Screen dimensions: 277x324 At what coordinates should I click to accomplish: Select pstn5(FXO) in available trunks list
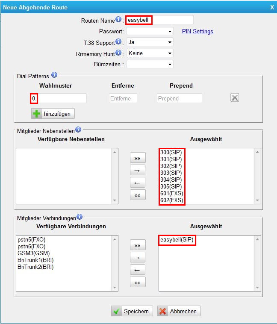(32, 240)
